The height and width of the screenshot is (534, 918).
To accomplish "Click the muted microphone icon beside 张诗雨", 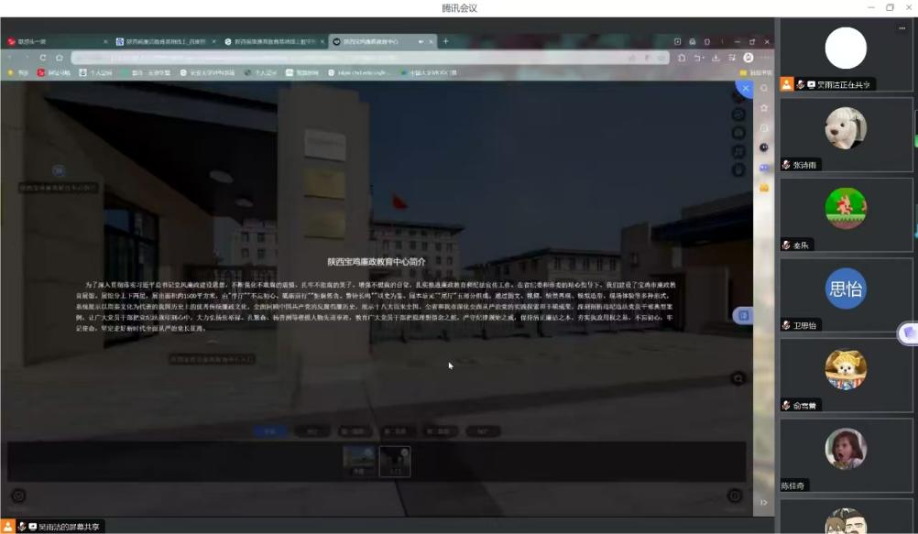I will (786, 165).
